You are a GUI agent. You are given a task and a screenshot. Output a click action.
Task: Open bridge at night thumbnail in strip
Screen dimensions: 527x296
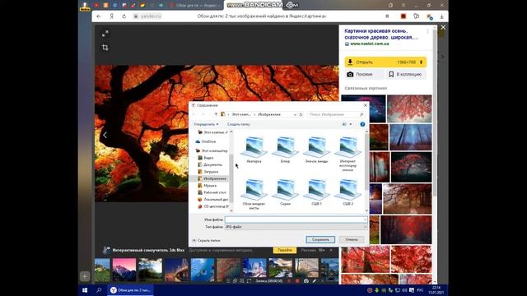pos(176,270)
